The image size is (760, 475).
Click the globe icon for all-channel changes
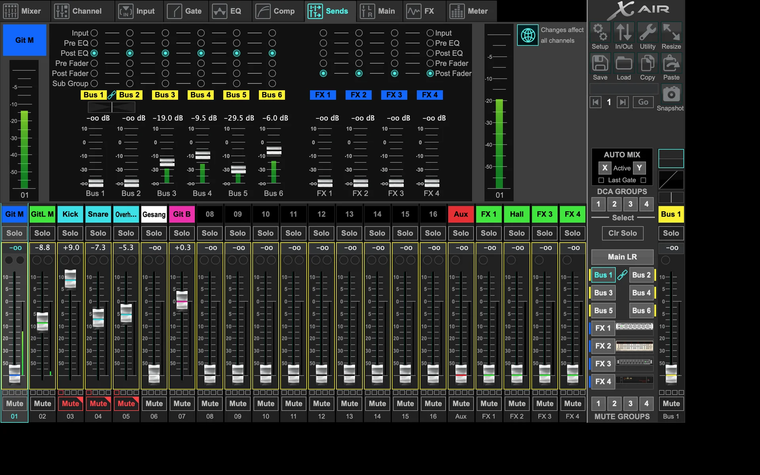[x=527, y=35]
